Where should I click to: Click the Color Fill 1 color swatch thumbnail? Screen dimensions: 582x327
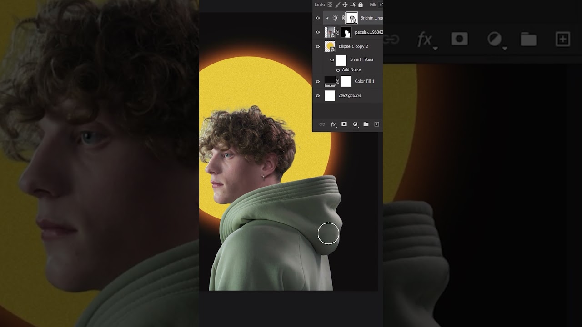(x=330, y=81)
